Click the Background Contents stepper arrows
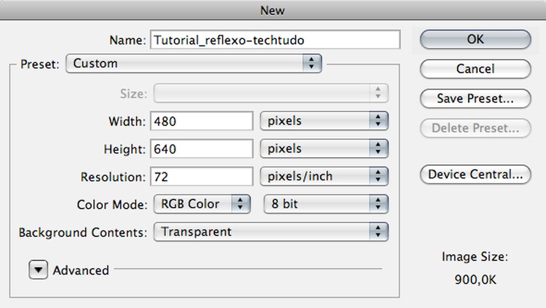The height and width of the screenshot is (308, 546). pyautogui.click(x=378, y=231)
